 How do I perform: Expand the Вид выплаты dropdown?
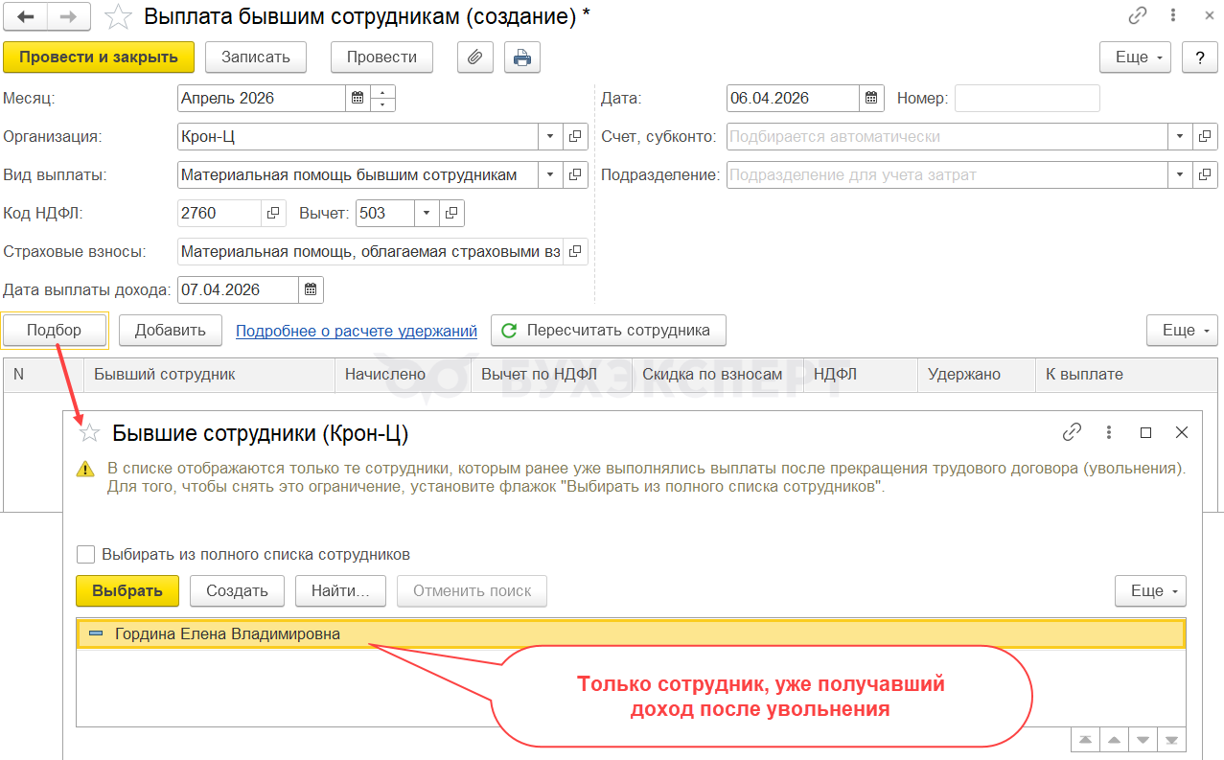click(x=550, y=174)
